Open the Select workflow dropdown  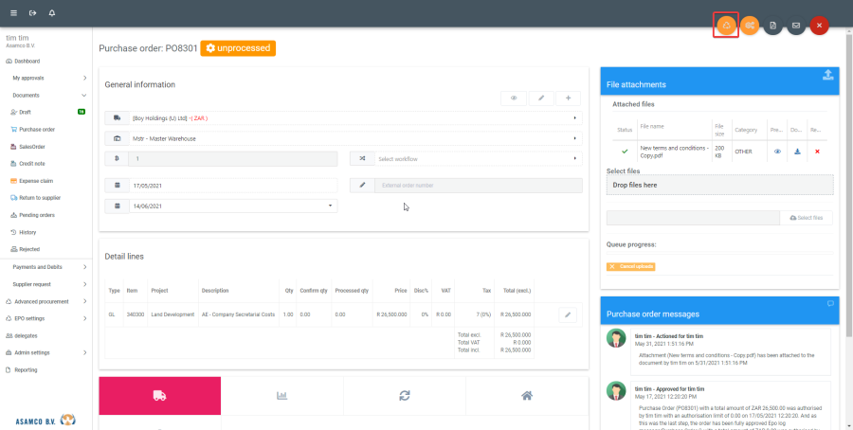point(465,159)
